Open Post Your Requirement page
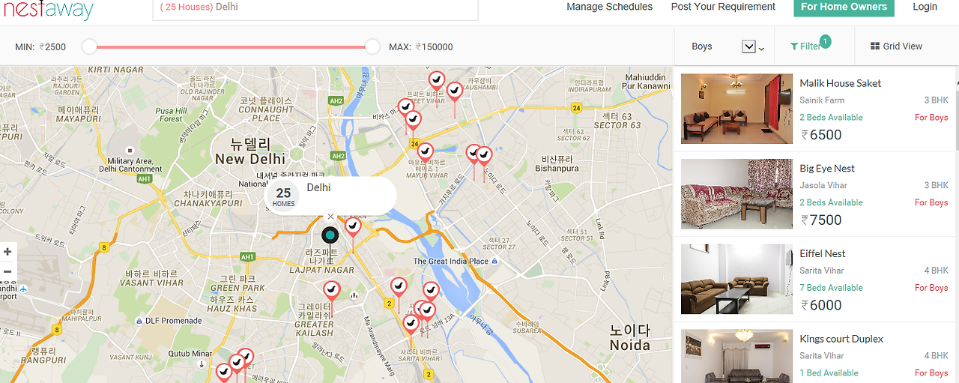Viewport: 959px width, 383px height. 723,7
